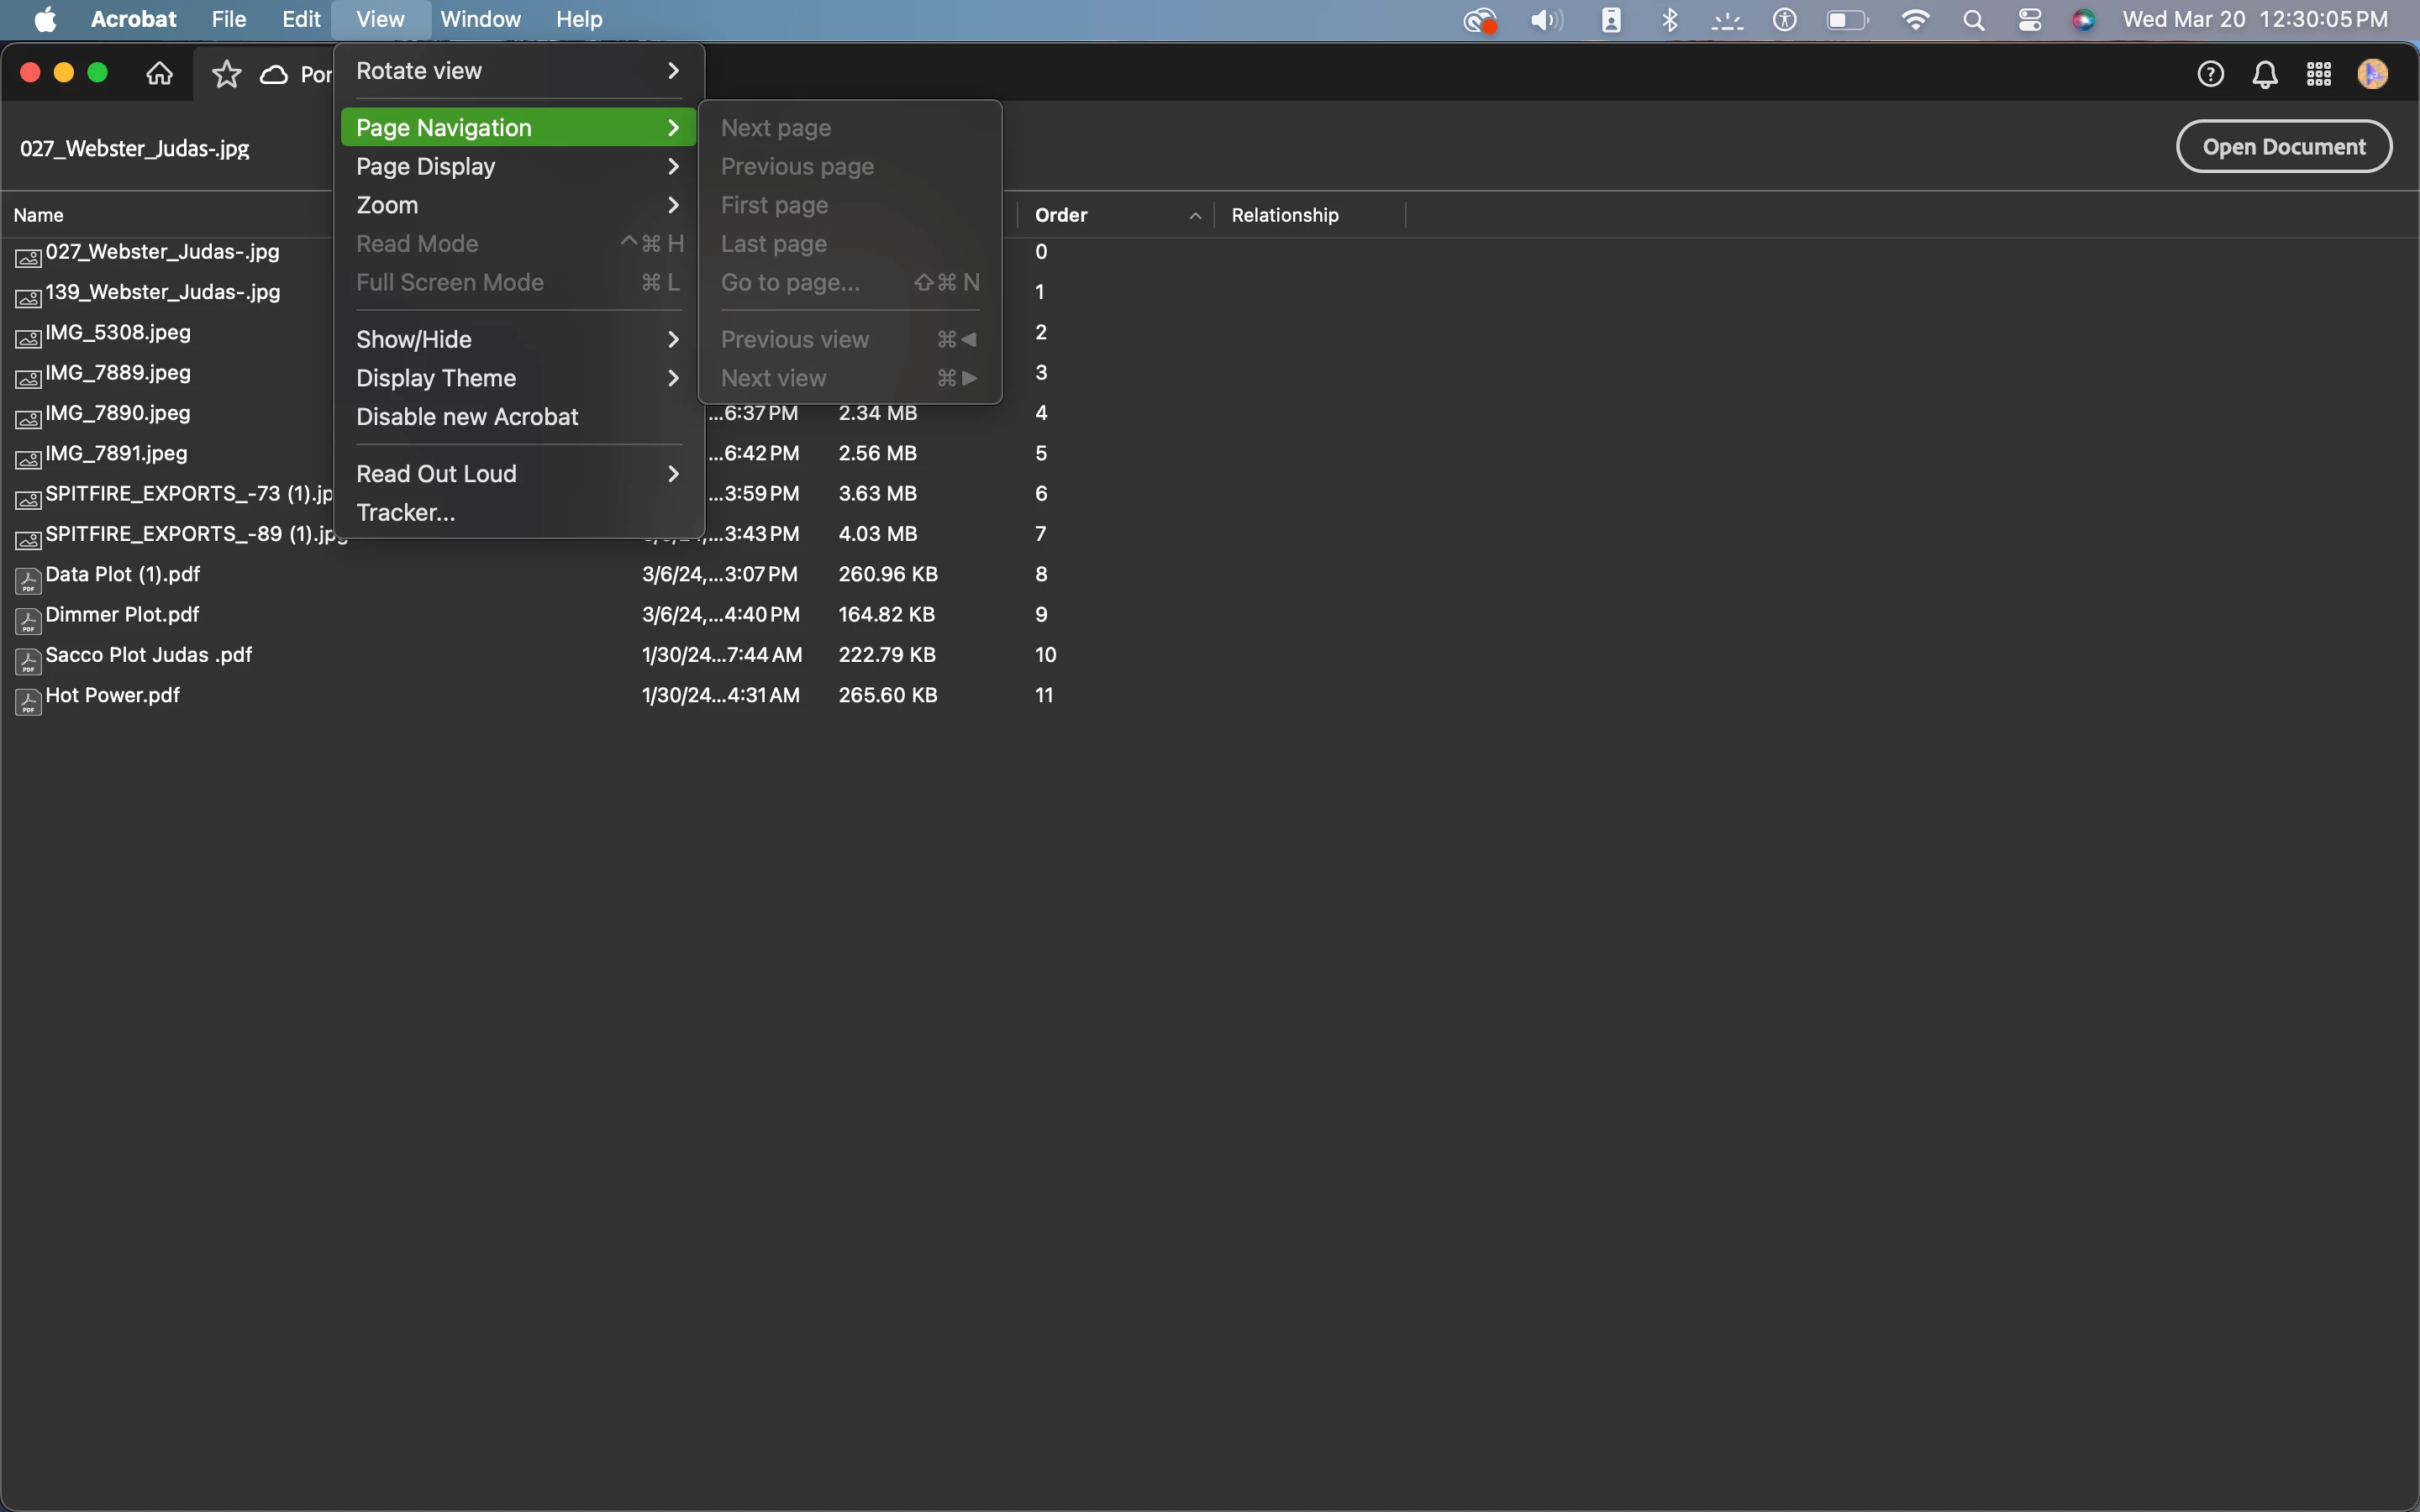
Task: Open the Help question mark icon
Action: (x=2210, y=74)
